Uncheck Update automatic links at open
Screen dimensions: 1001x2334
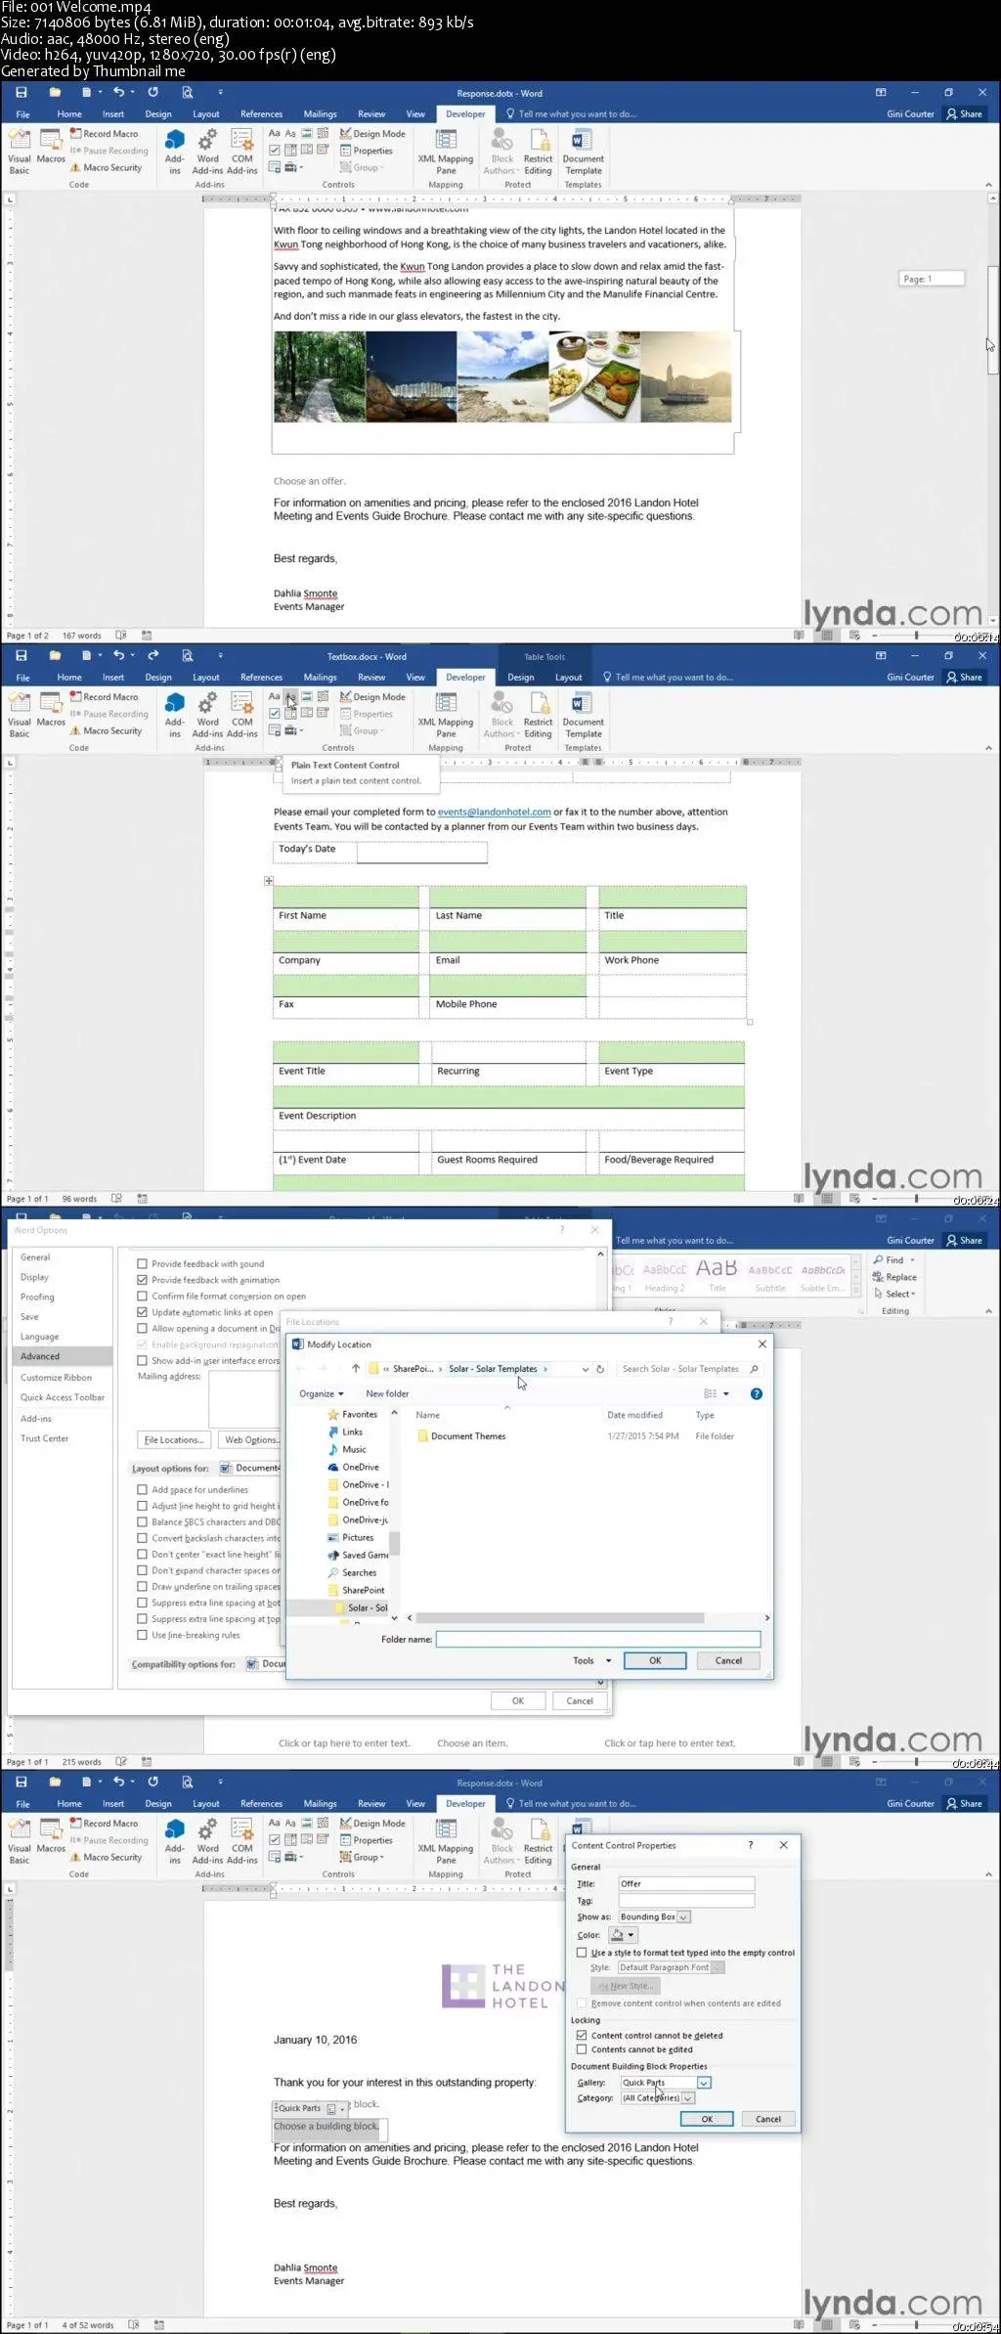(142, 1312)
